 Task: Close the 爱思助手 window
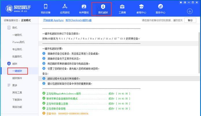point(197,2)
